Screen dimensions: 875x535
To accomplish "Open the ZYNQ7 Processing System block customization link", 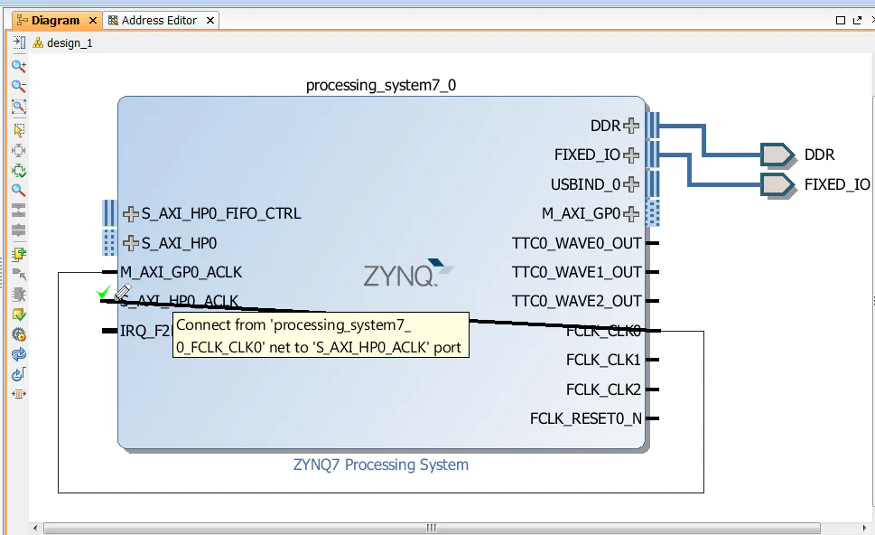I will (x=380, y=465).
